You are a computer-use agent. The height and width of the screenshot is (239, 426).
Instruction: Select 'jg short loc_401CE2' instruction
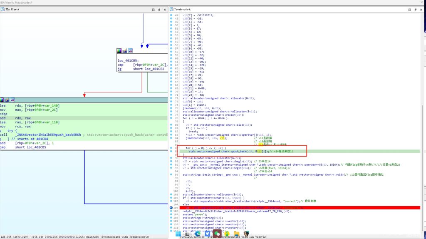(x=141, y=69)
